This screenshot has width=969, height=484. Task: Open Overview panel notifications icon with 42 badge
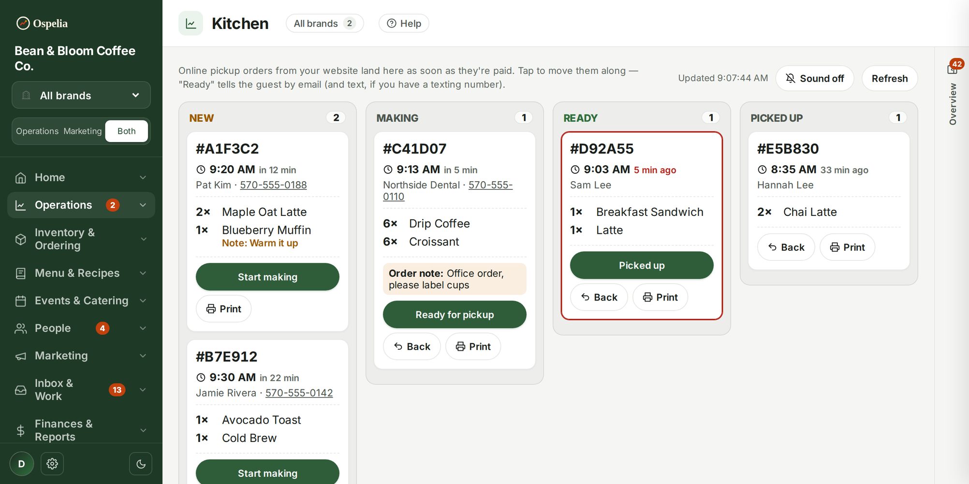pyautogui.click(x=953, y=69)
